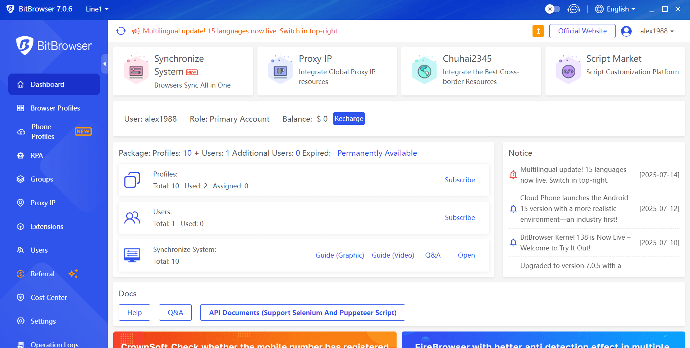Click the Cost Center shield icon
This screenshot has width=690, height=348.
(20, 297)
